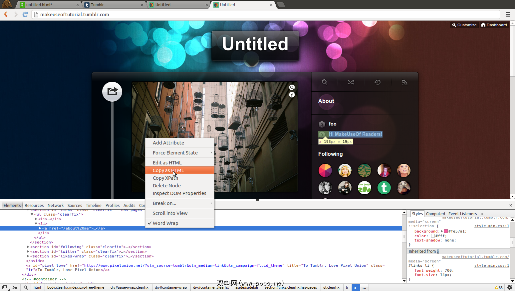Screen dimensions: 515x291
Task: Expand the background property triangle
Action: pos(442,231)
